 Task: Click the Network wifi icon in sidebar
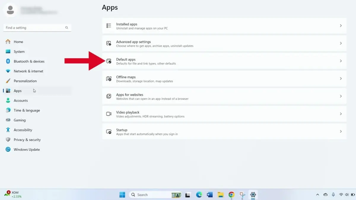tap(8, 71)
